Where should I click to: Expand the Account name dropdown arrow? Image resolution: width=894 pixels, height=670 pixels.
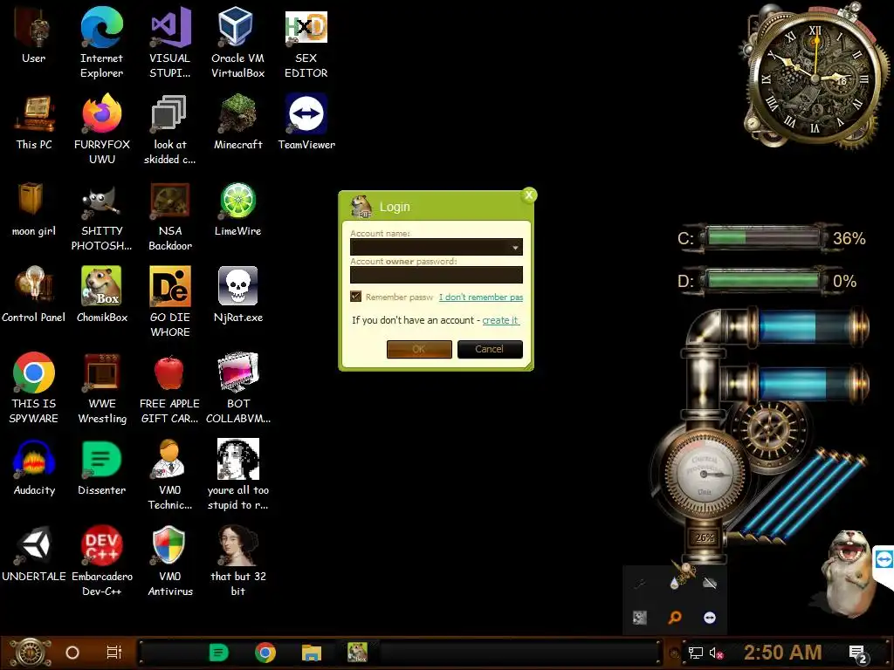(x=515, y=247)
